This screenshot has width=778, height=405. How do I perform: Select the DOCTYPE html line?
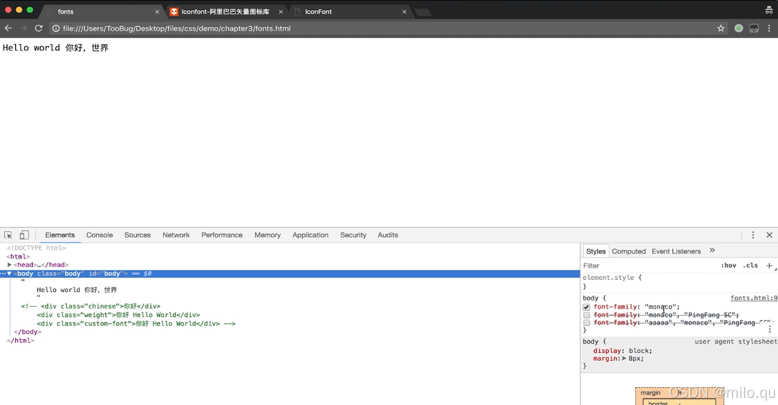(x=36, y=248)
